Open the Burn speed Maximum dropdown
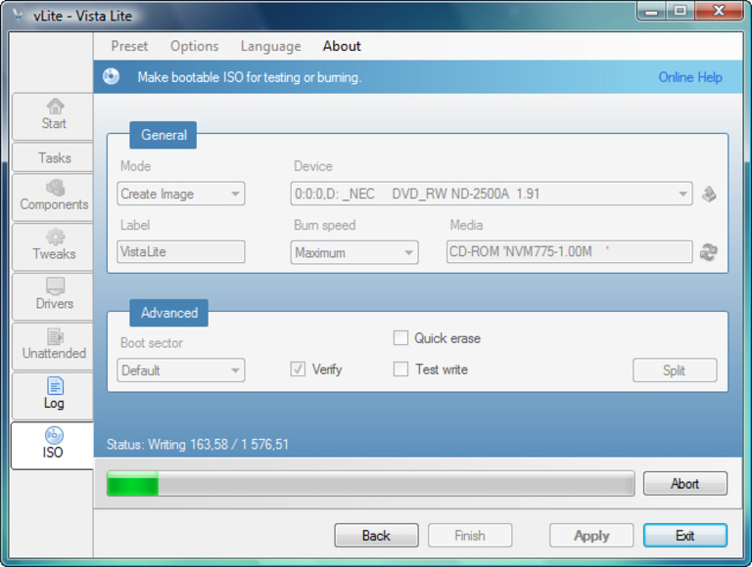Viewport: 752px width, 567px height. tap(353, 252)
